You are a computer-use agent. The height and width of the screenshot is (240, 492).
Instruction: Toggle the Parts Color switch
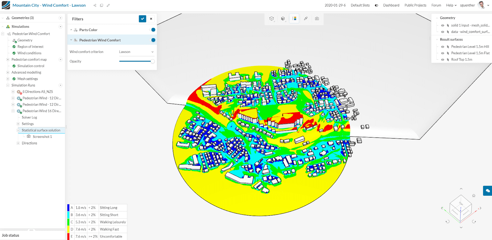tap(153, 30)
